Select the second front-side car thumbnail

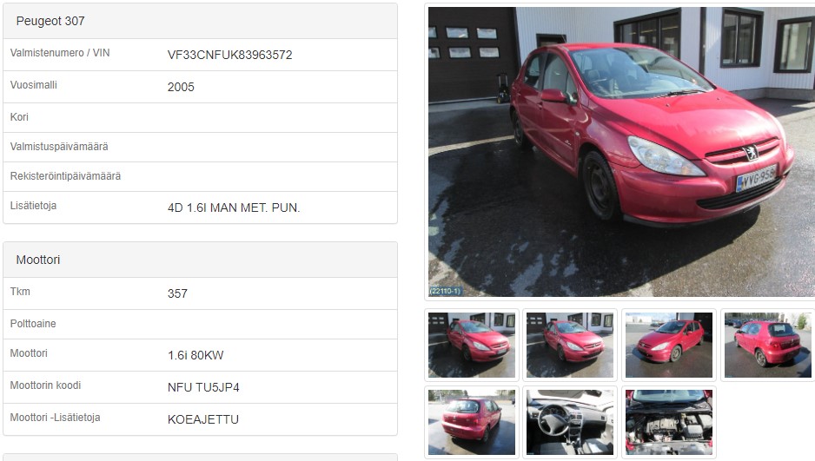pyautogui.click(x=570, y=345)
